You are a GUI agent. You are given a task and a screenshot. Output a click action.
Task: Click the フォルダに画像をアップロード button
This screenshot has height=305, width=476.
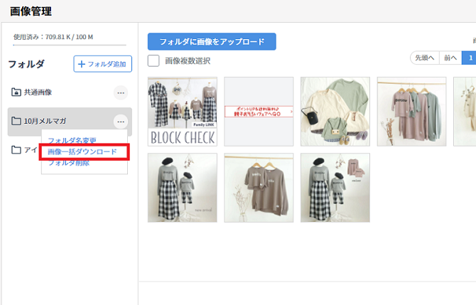point(212,42)
